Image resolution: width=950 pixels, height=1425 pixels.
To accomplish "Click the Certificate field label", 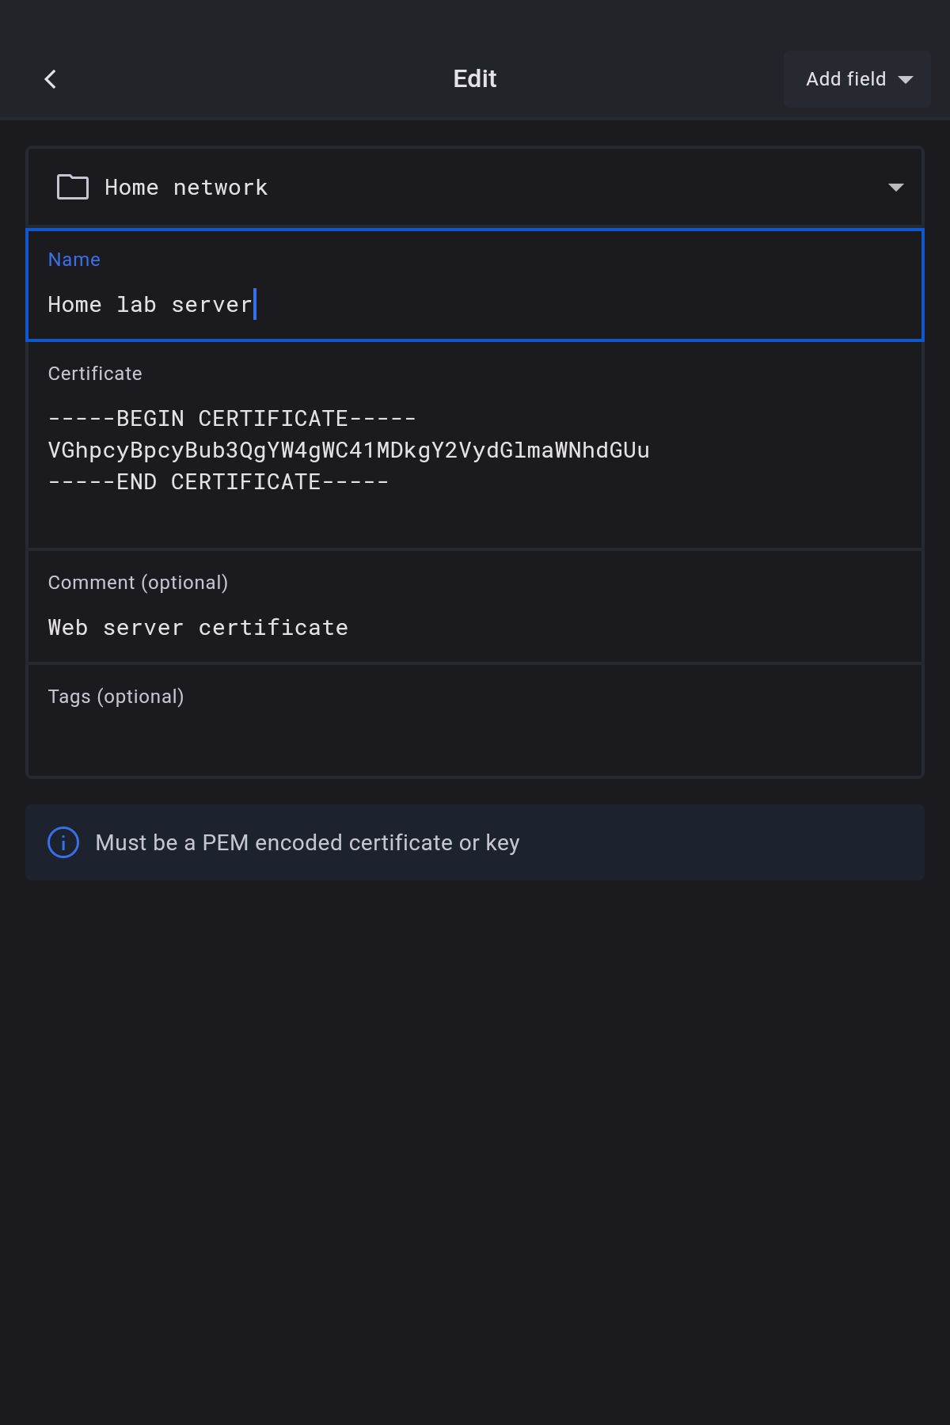I will [95, 374].
